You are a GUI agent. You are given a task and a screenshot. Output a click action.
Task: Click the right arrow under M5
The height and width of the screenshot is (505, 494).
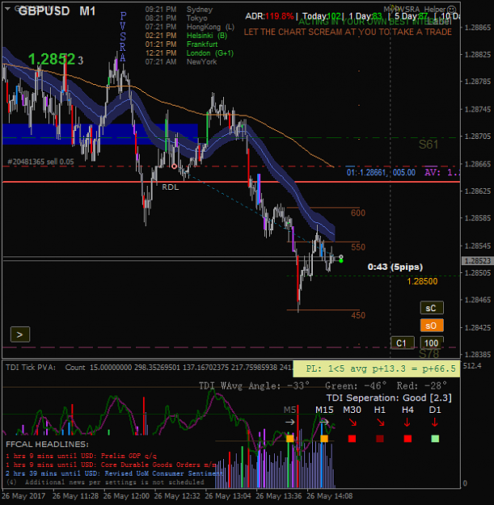click(x=290, y=422)
